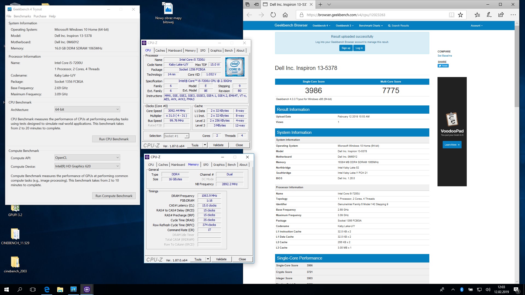Go to the Edge home page
The height and width of the screenshot is (295, 525).
[x=285, y=15]
